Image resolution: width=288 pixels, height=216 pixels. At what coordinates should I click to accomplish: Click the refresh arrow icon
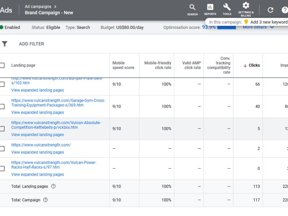pyautogui.click(x=270, y=10)
